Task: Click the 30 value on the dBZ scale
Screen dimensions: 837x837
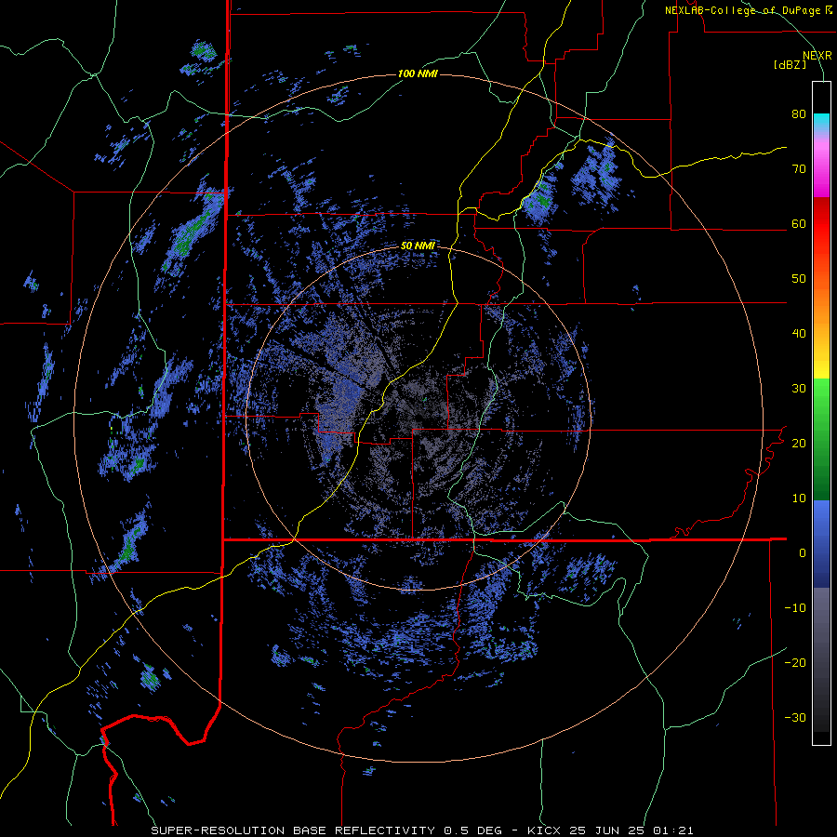Action: 799,389
